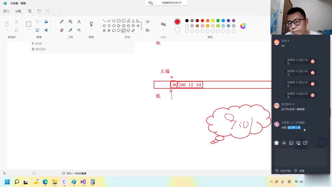Select the Right arrow shape
The image size is (332, 187).
click(119, 26)
